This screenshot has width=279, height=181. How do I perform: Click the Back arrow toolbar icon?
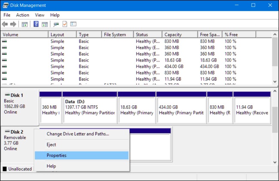[5, 24]
